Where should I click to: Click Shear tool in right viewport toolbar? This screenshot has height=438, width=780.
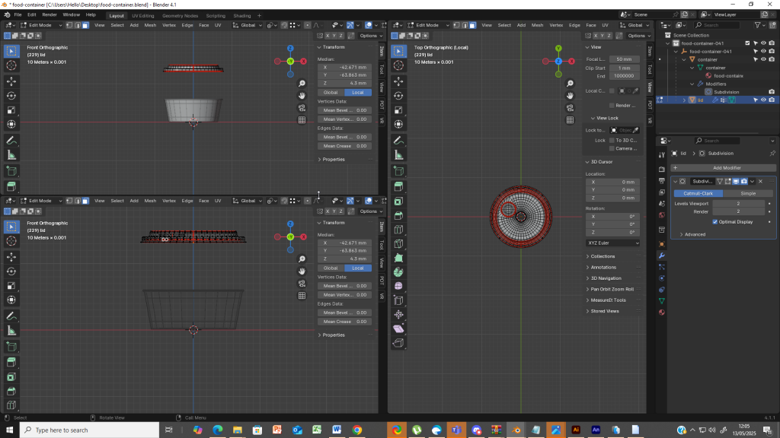coord(398,328)
